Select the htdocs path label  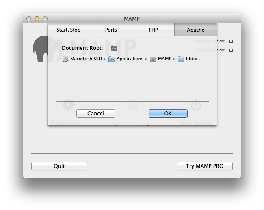pos(193,59)
